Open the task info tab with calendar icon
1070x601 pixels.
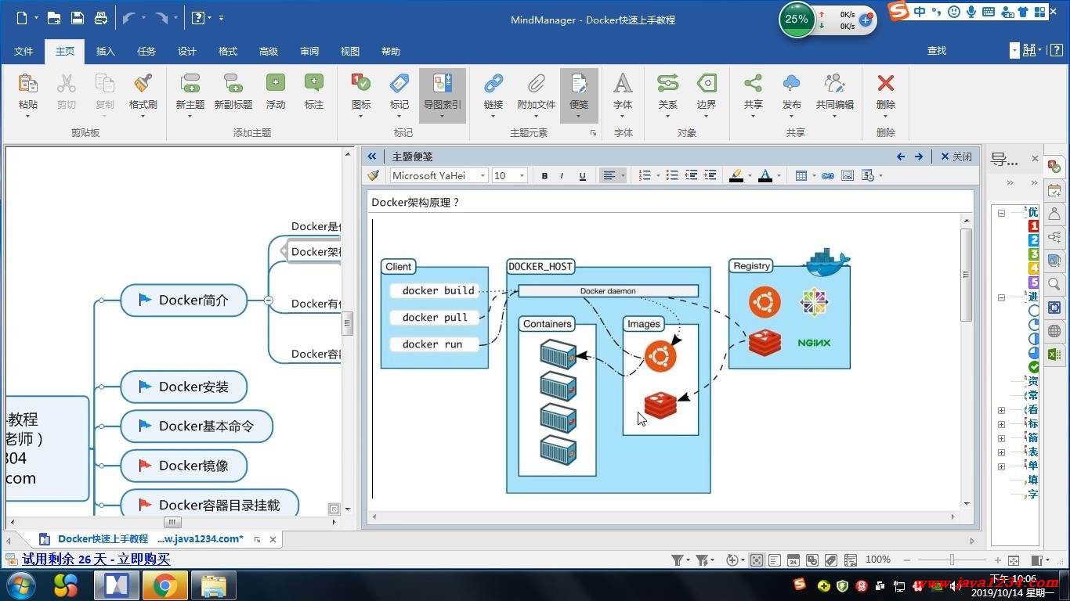pos(1054,190)
